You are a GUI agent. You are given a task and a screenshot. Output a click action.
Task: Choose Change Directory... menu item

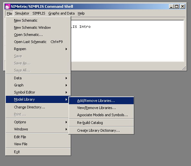click(37, 107)
